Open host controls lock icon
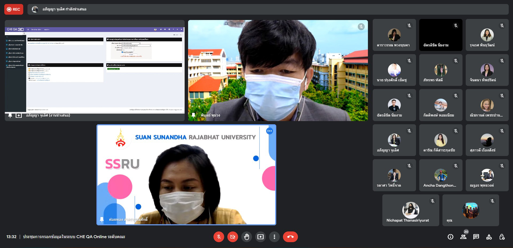This screenshot has height=248, width=513. pos(502,237)
